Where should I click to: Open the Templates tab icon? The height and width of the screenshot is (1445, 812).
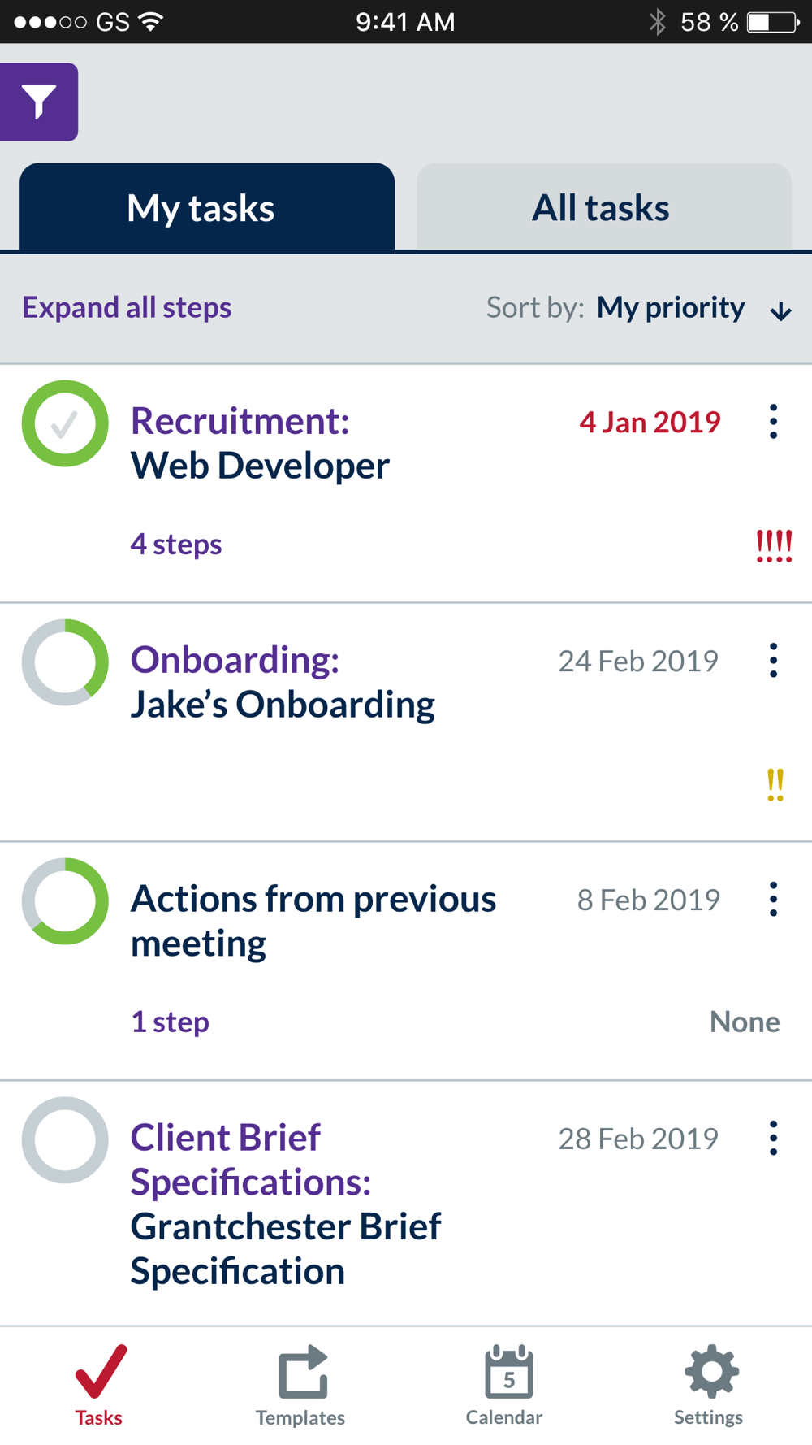point(302,1373)
